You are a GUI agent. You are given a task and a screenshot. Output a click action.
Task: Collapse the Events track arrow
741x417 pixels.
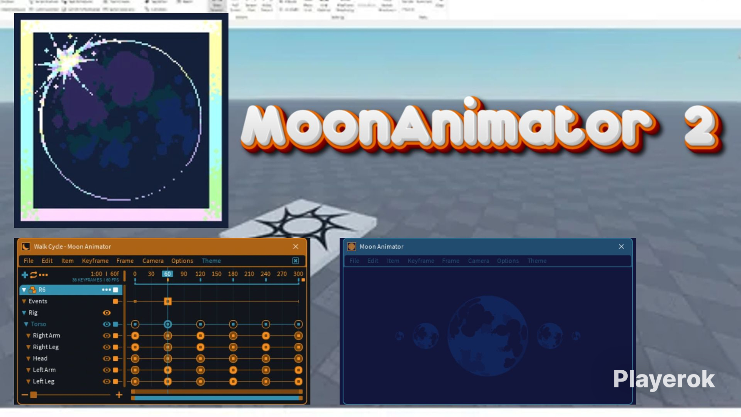(24, 301)
